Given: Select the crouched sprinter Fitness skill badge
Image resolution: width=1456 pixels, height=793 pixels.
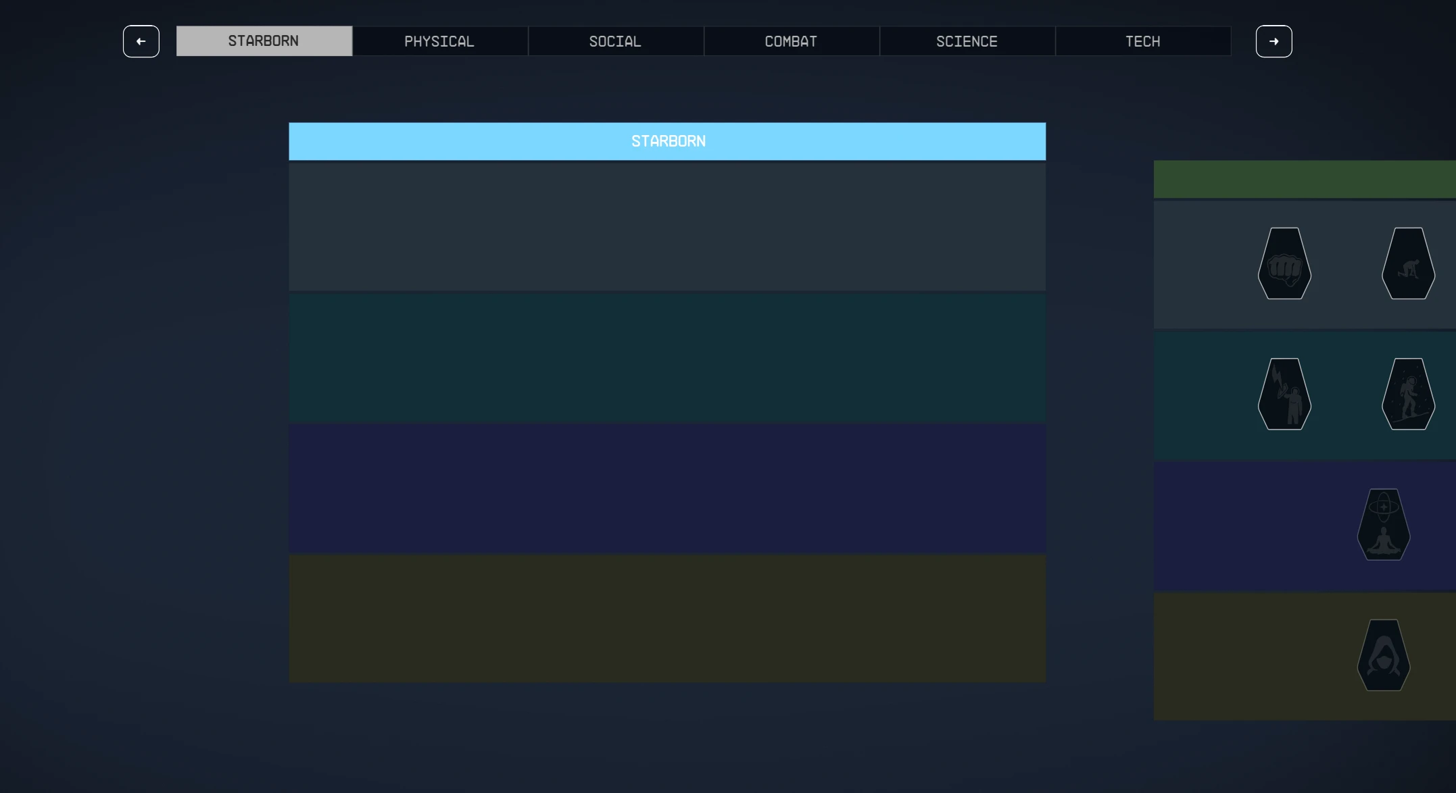Looking at the screenshot, I should pyautogui.click(x=1408, y=263).
